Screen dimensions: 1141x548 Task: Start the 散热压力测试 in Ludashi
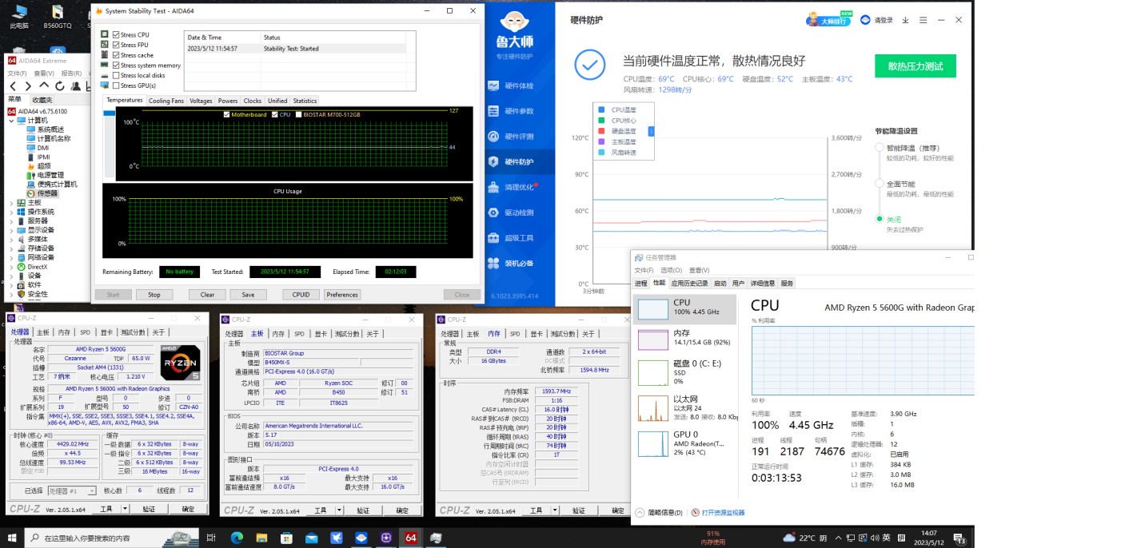tap(916, 66)
